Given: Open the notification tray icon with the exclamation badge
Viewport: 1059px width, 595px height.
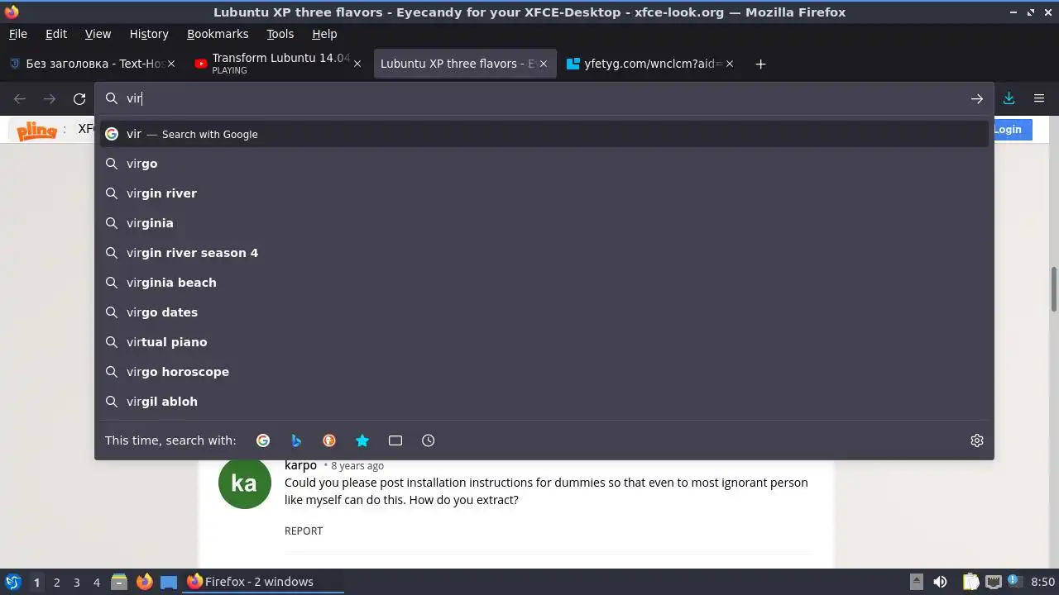Looking at the screenshot, I should 1015,582.
